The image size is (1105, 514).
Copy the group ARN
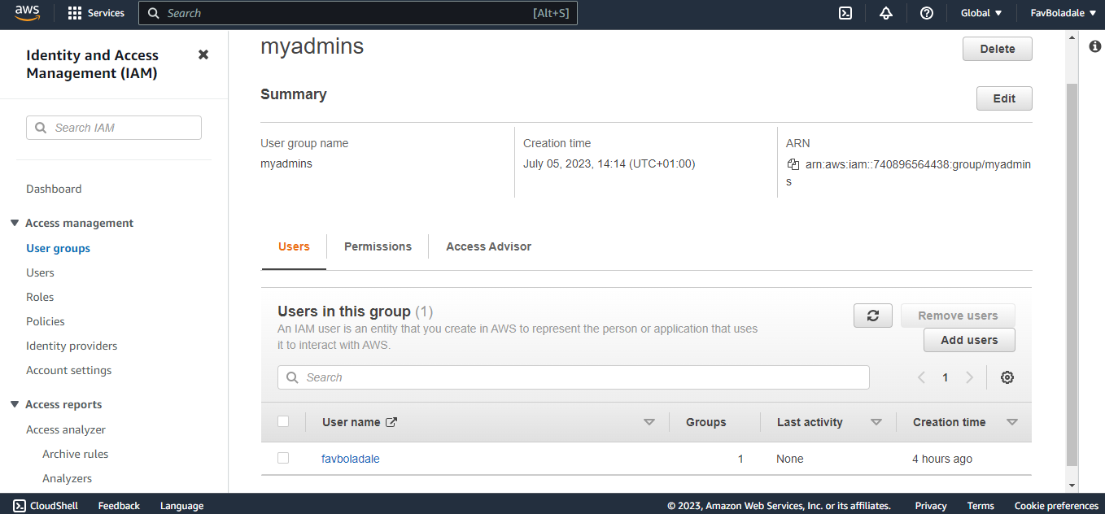(x=793, y=164)
